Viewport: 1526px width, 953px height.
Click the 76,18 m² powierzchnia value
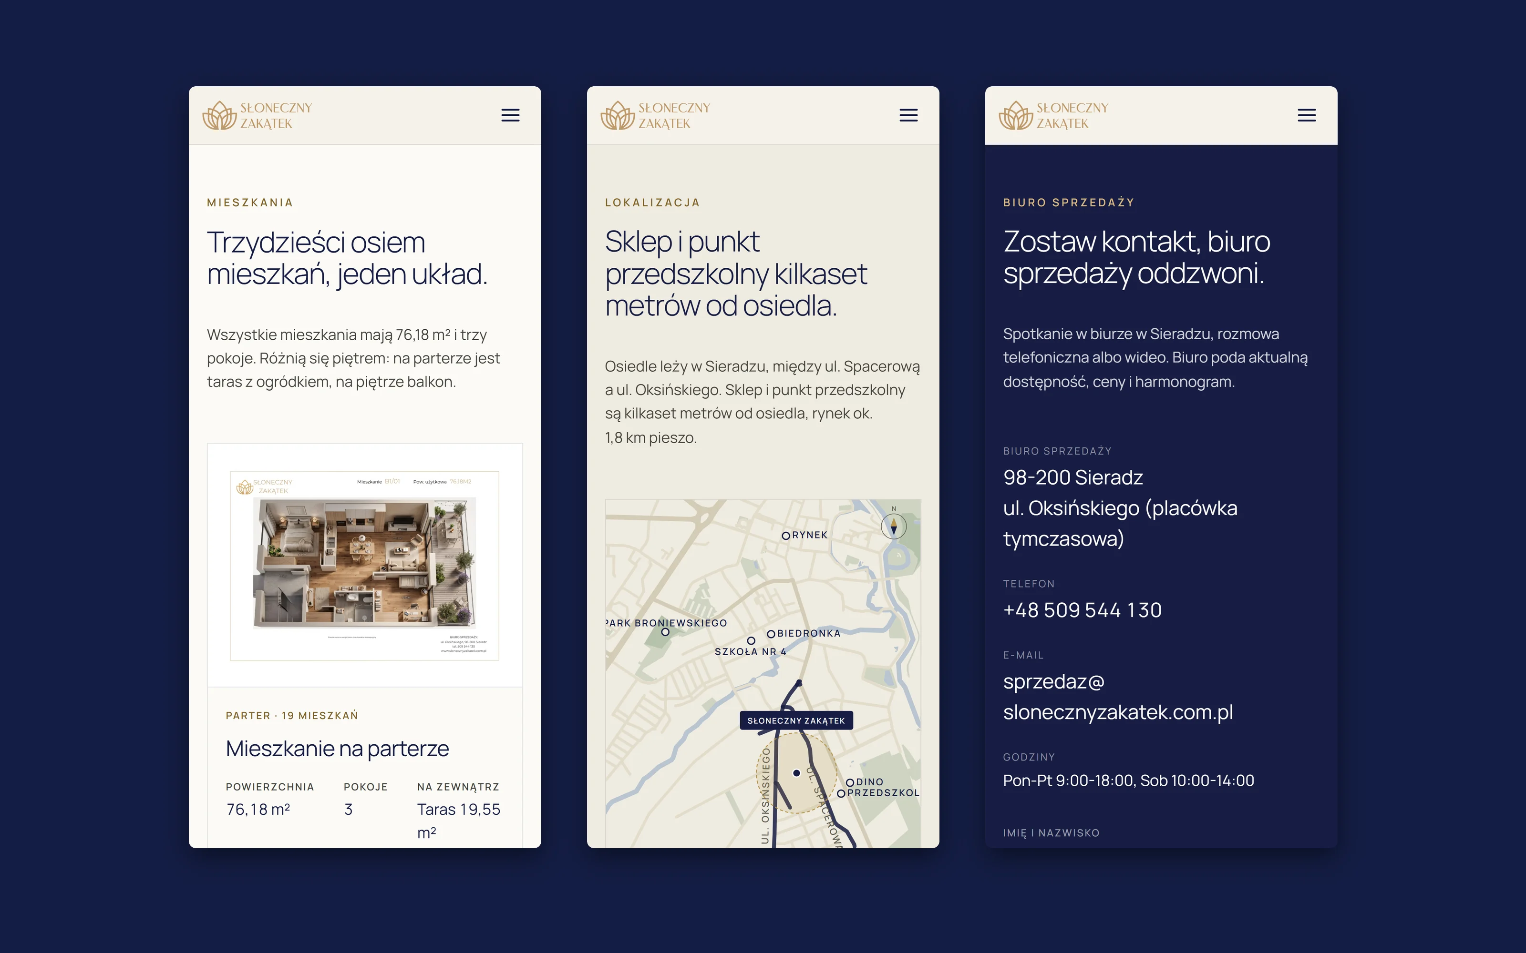point(258,809)
